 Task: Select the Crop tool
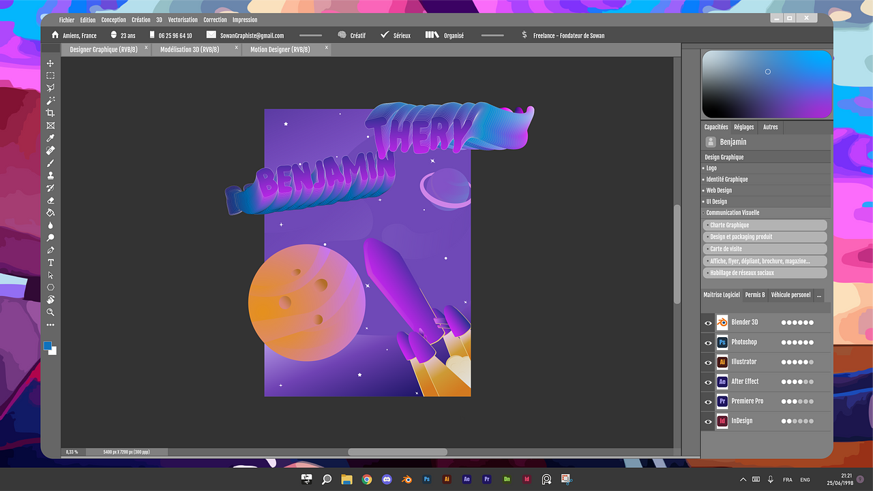(x=50, y=113)
